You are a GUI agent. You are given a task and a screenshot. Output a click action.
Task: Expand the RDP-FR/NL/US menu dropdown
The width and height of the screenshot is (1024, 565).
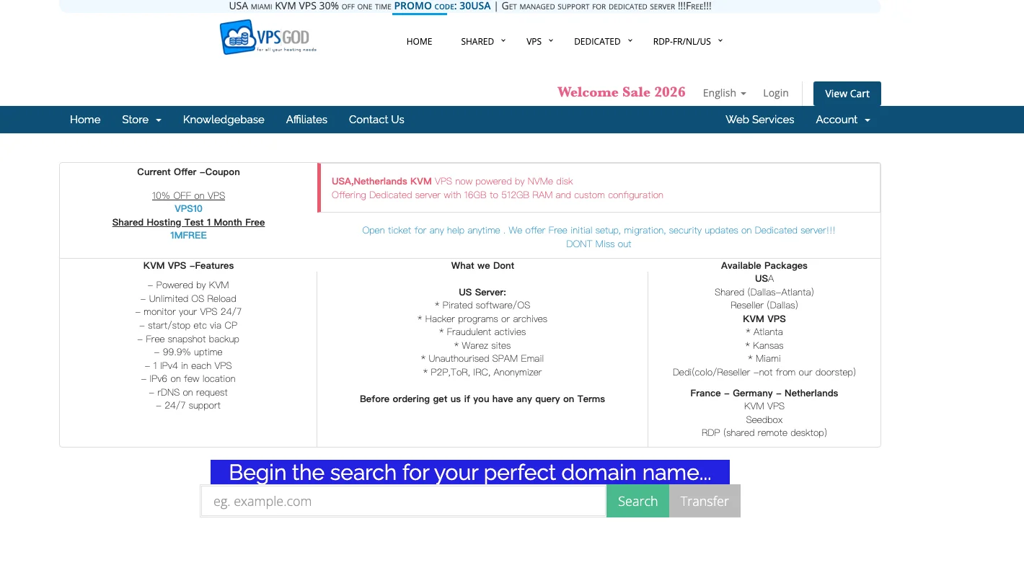pyautogui.click(x=687, y=42)
